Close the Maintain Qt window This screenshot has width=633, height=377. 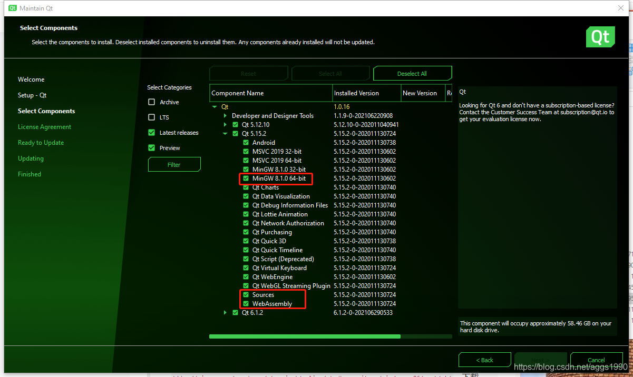point(620,8)
